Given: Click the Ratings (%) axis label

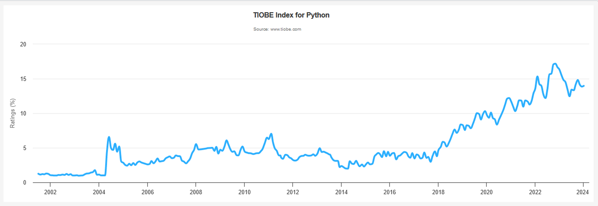Looking at the screenshot, I should [x=13, y=113].
